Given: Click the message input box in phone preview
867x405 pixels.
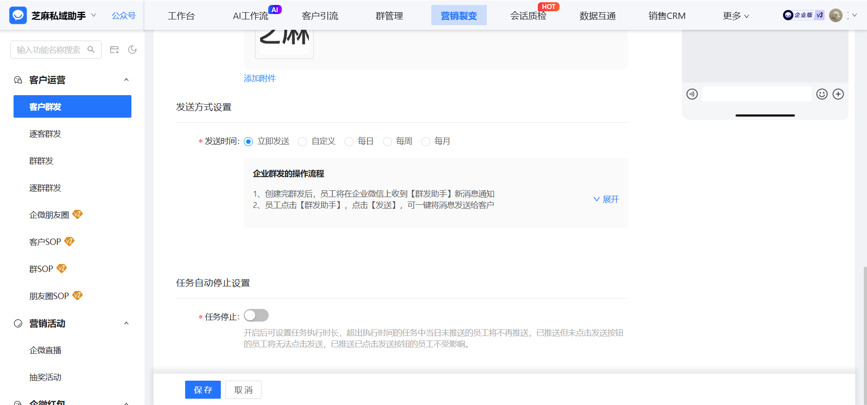Looking at the screenshot, I should click(757, 94).
